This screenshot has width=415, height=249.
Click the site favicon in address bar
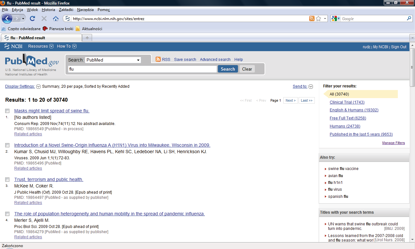tap(67, 18)
